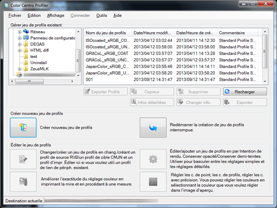Screen dimensions: 277x208
Task: Click the Exporter Profils button
Action: click(x=106, y=91)
